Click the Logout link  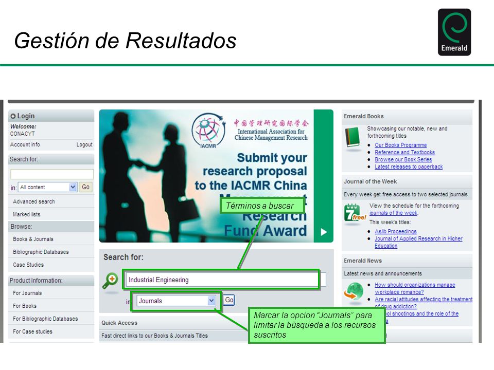[84, 144]
